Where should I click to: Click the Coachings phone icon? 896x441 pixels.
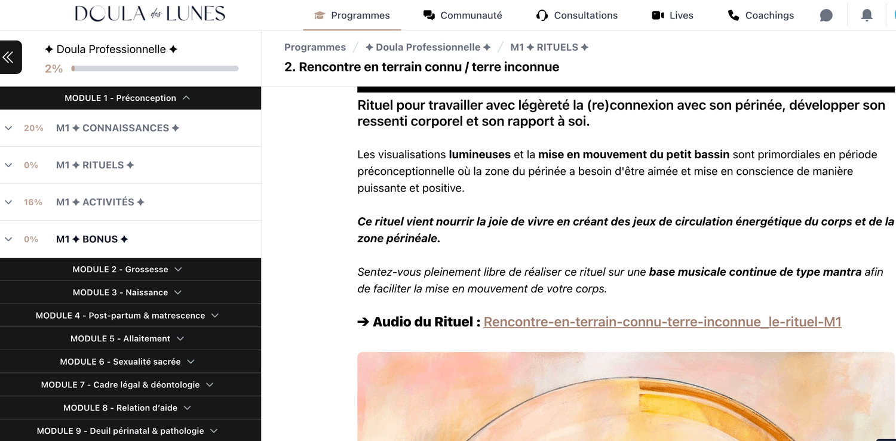coord(734,16)
